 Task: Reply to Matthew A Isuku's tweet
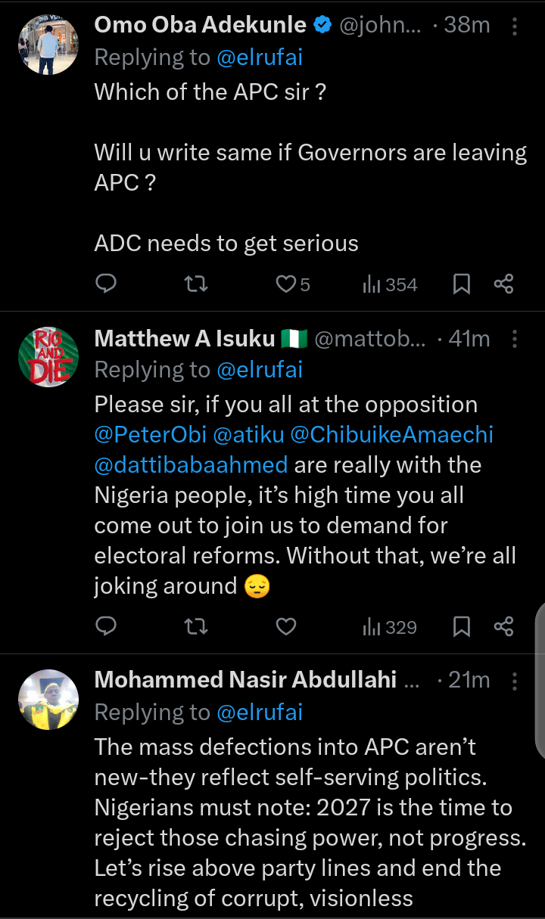[107, 626]
